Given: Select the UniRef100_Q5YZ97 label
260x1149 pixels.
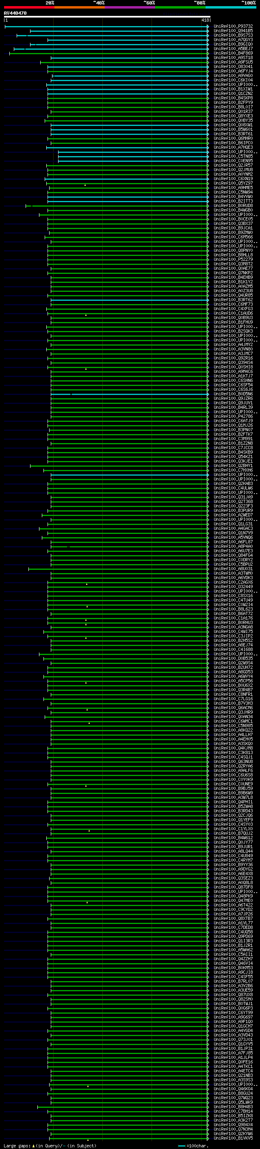Looking at the screenshot, I should click(233, 183).
